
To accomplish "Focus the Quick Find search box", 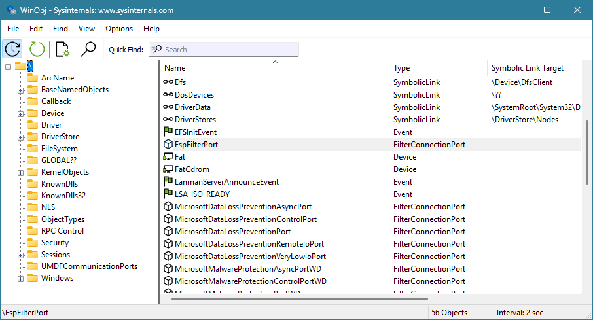I will click(224, 50).
